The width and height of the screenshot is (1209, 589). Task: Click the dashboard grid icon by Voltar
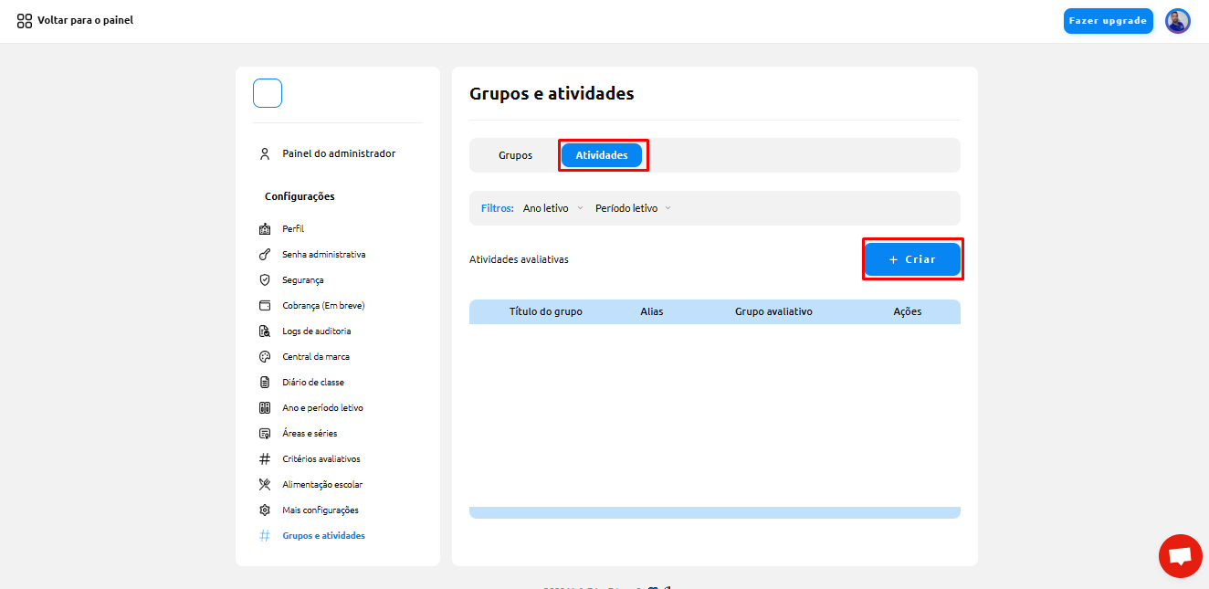(25, 20)
